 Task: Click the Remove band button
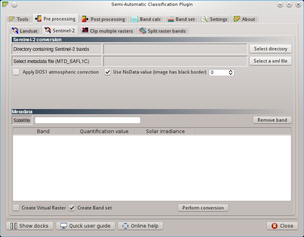point(272,120)
